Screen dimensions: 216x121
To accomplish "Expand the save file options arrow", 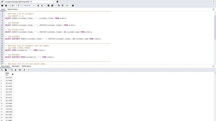I will (x=9, y=6).
